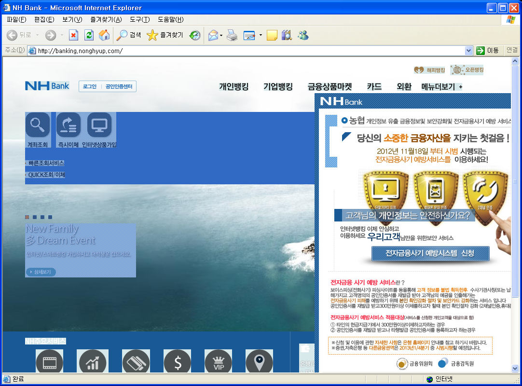
Task: Click the 연결 links toolbar label
Action: [512, 50]
